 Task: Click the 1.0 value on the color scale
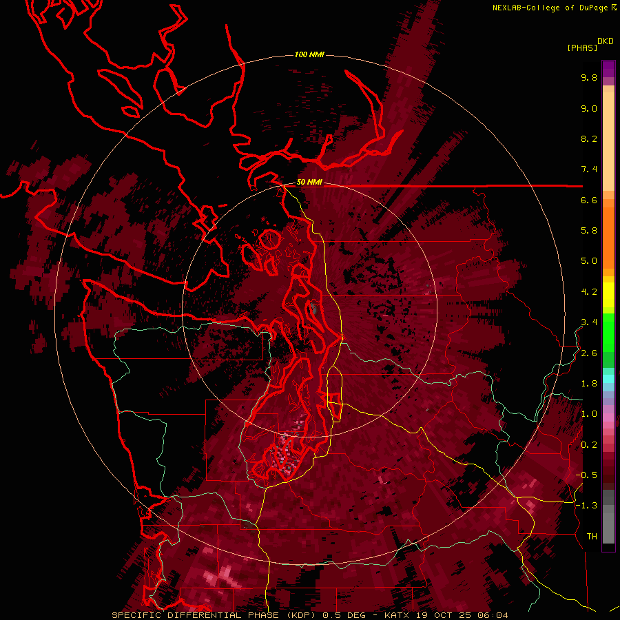click(x=589, y=414)
